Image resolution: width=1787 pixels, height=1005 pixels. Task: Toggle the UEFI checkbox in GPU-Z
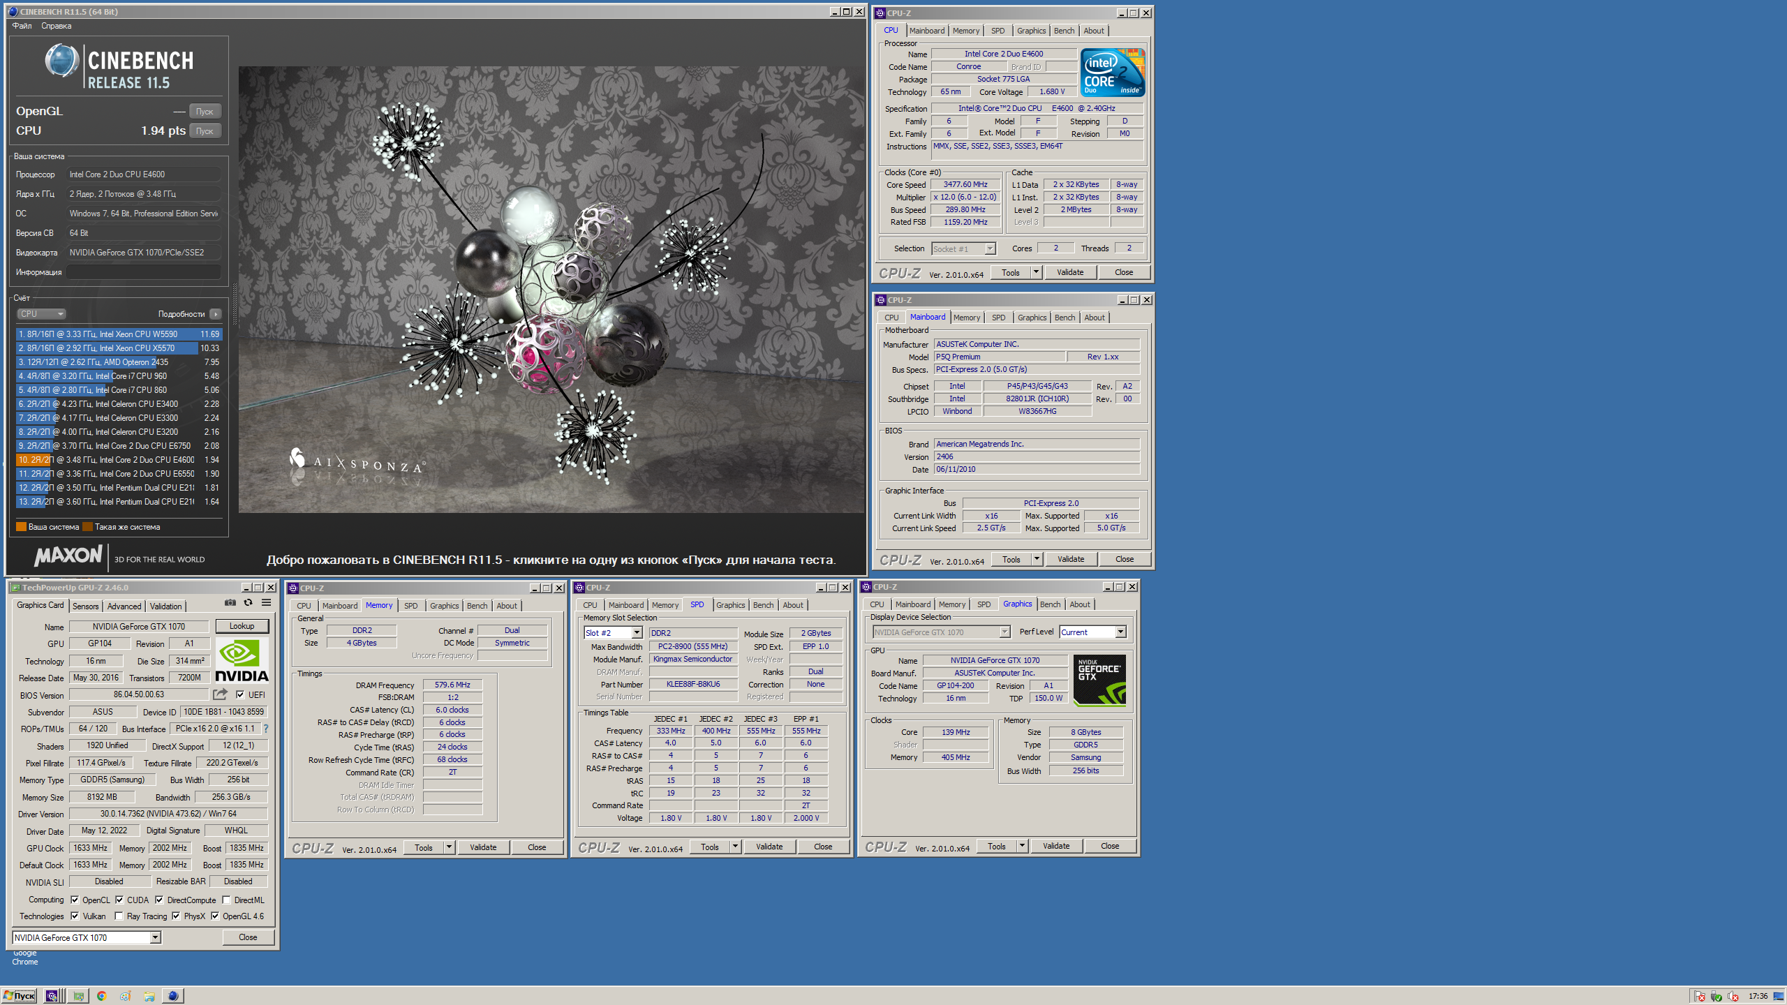click(240, 694)
